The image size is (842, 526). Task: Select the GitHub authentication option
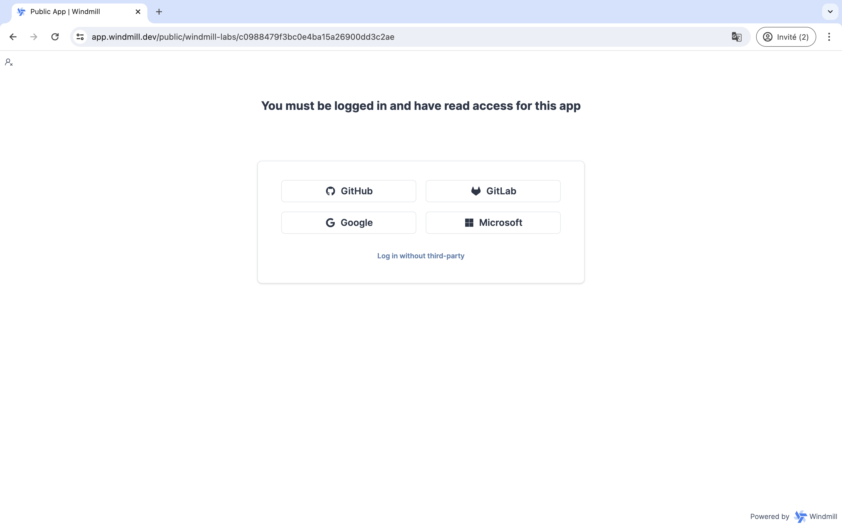348,191
